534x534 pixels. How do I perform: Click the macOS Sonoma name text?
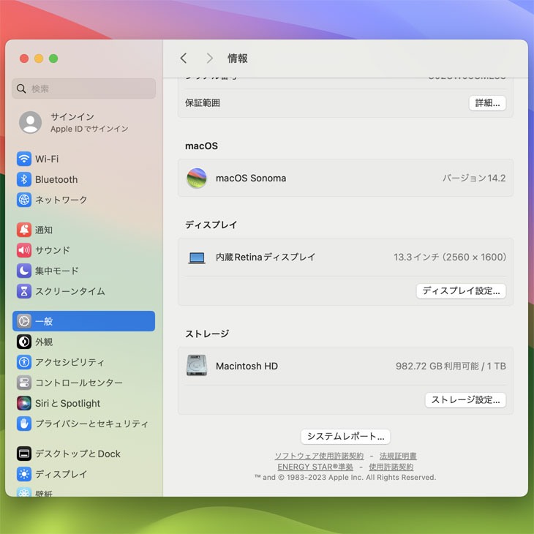251,178
